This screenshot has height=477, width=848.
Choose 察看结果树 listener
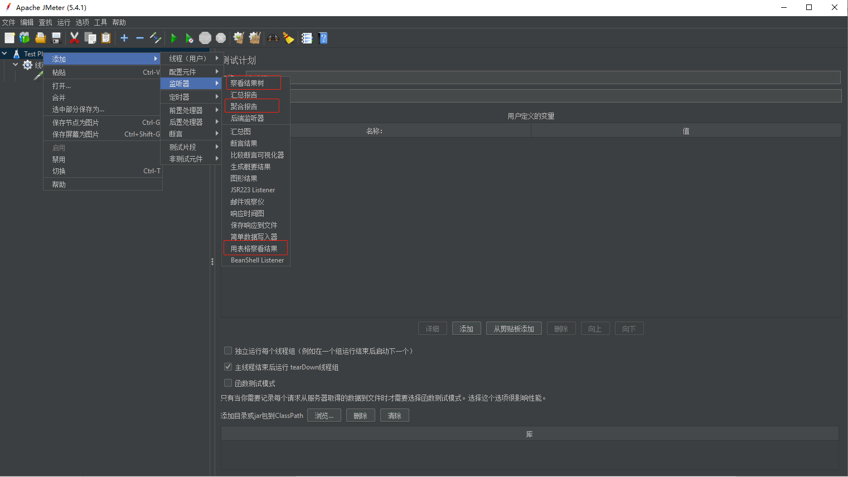click(256, 83)
